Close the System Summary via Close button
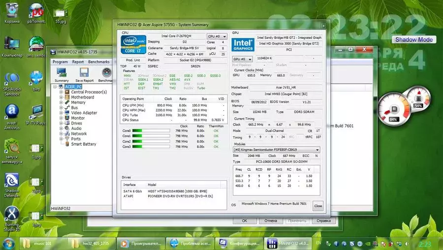Screen dimensions: 443x250 click(x=318, y=206)
